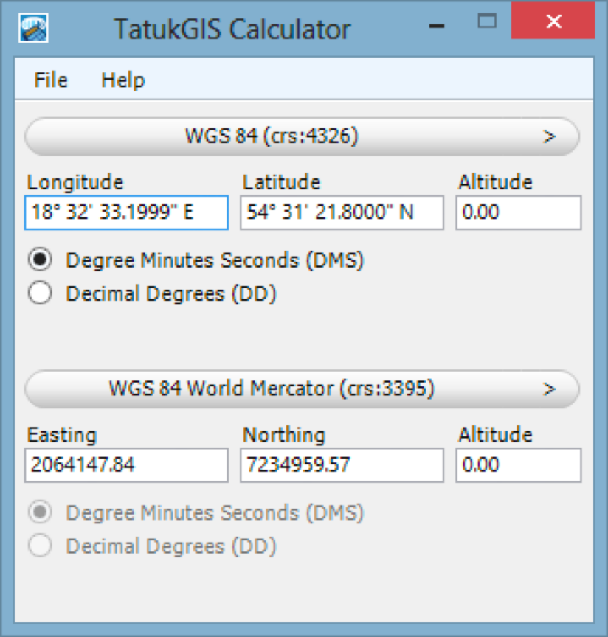Close the TatukGIS Calculator window

tap(553, 21)
